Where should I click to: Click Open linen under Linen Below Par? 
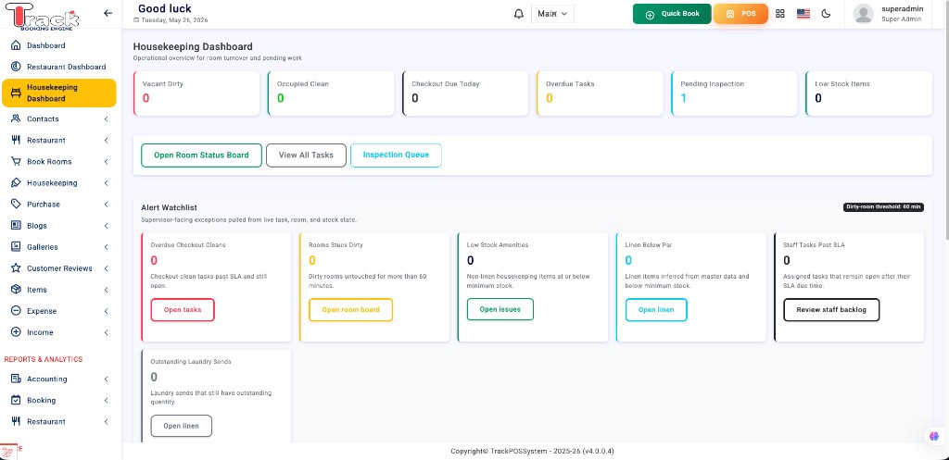[x=656, y=309]
